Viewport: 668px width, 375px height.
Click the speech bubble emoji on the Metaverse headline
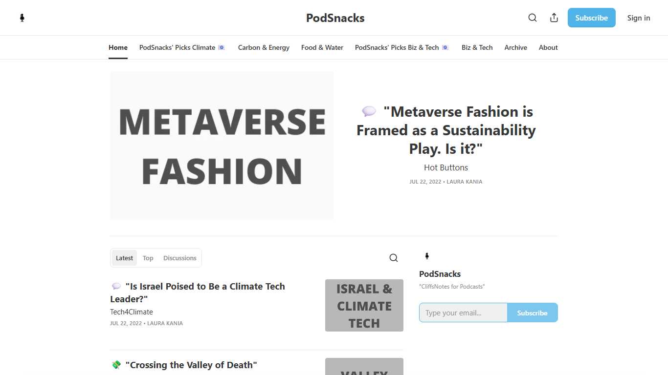click(369, 112)
